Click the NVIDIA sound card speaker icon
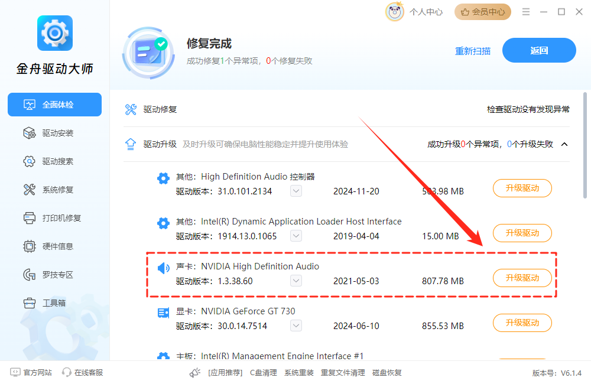The height and width of the screenshot is (384, 591). click(x=163, y=269)
